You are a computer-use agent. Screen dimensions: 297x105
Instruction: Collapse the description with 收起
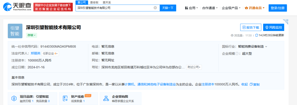[244, 84]
